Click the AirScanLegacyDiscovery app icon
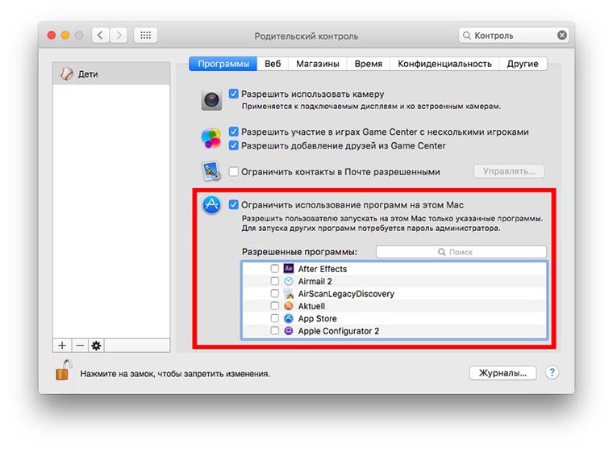613x449 pixels. pos(289,294)
